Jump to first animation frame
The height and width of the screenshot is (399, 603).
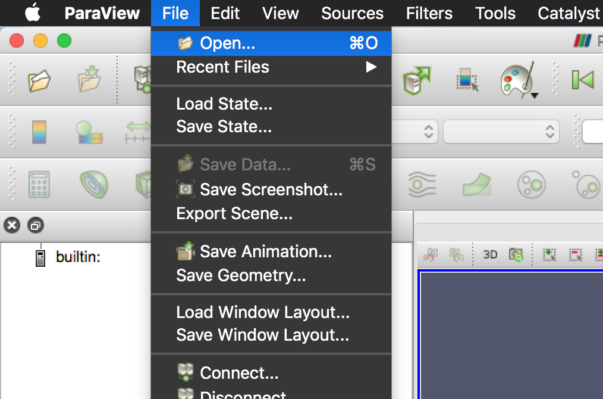[x=583, y=79]
